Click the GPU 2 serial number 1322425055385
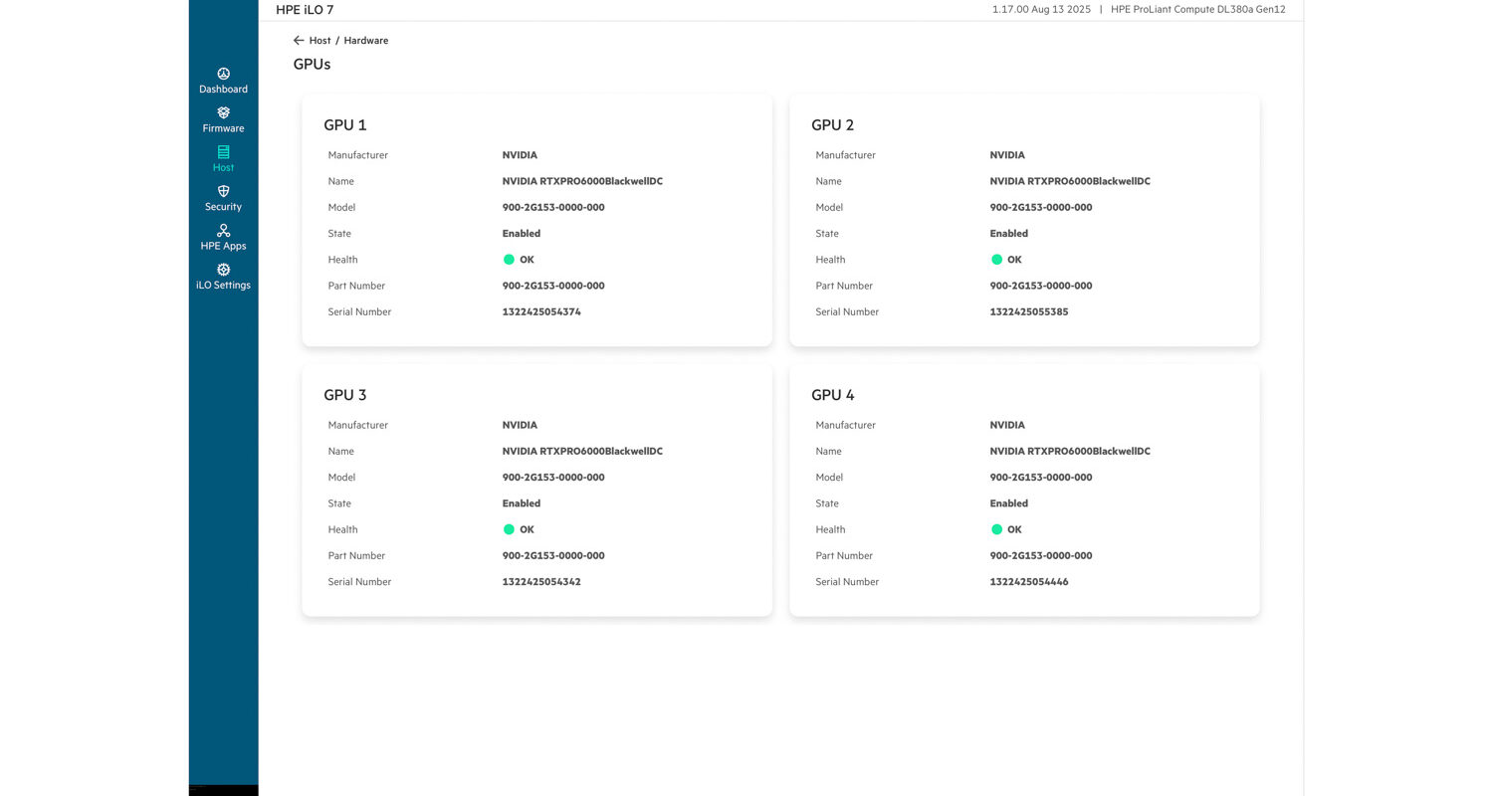 click(1028, 312)
